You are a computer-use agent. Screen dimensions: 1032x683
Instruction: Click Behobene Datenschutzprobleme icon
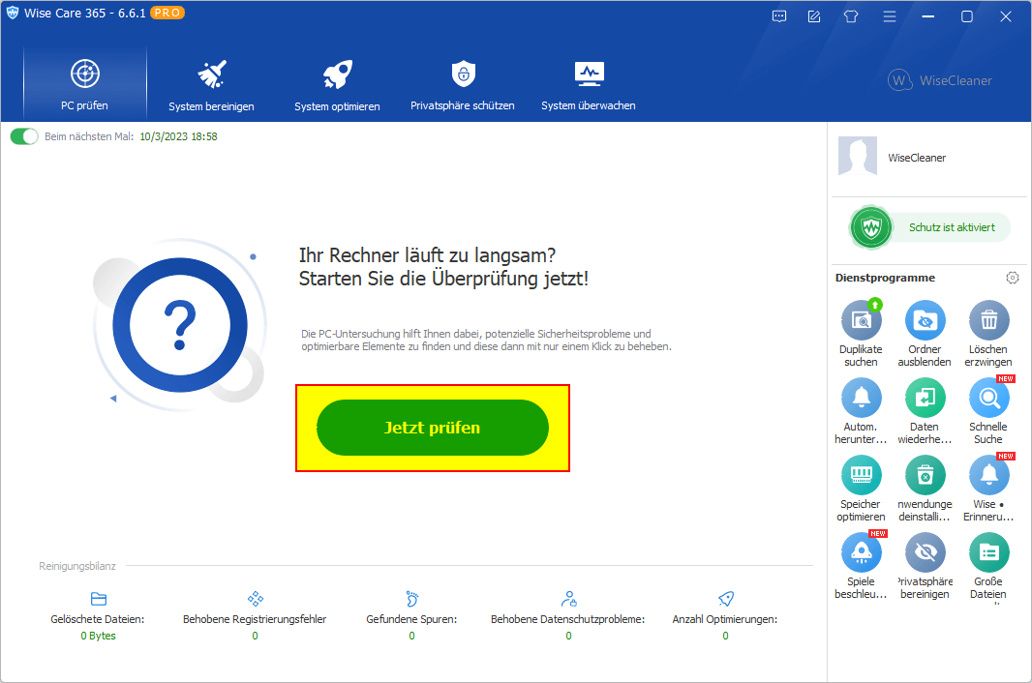(x=568, y=599)
